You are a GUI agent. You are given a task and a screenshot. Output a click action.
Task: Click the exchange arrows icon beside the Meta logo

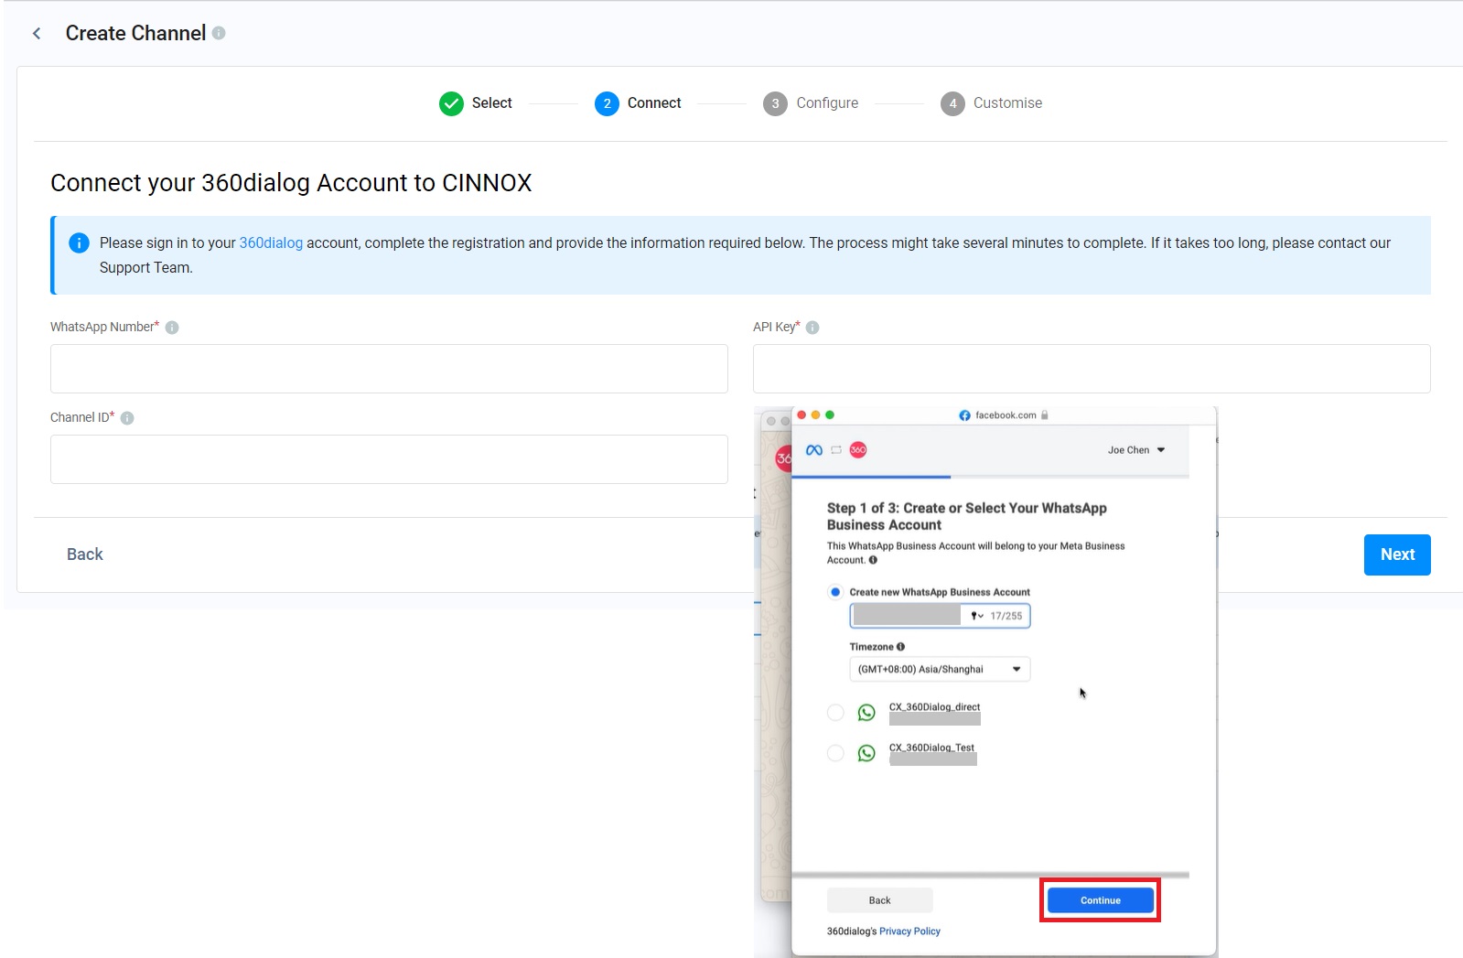click(x=836, y=450)
